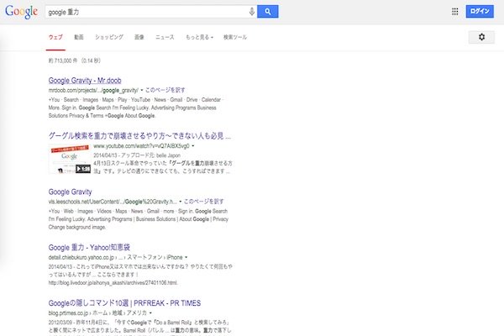
Task: Open the settings gear menu
Action: click(481, 37)
